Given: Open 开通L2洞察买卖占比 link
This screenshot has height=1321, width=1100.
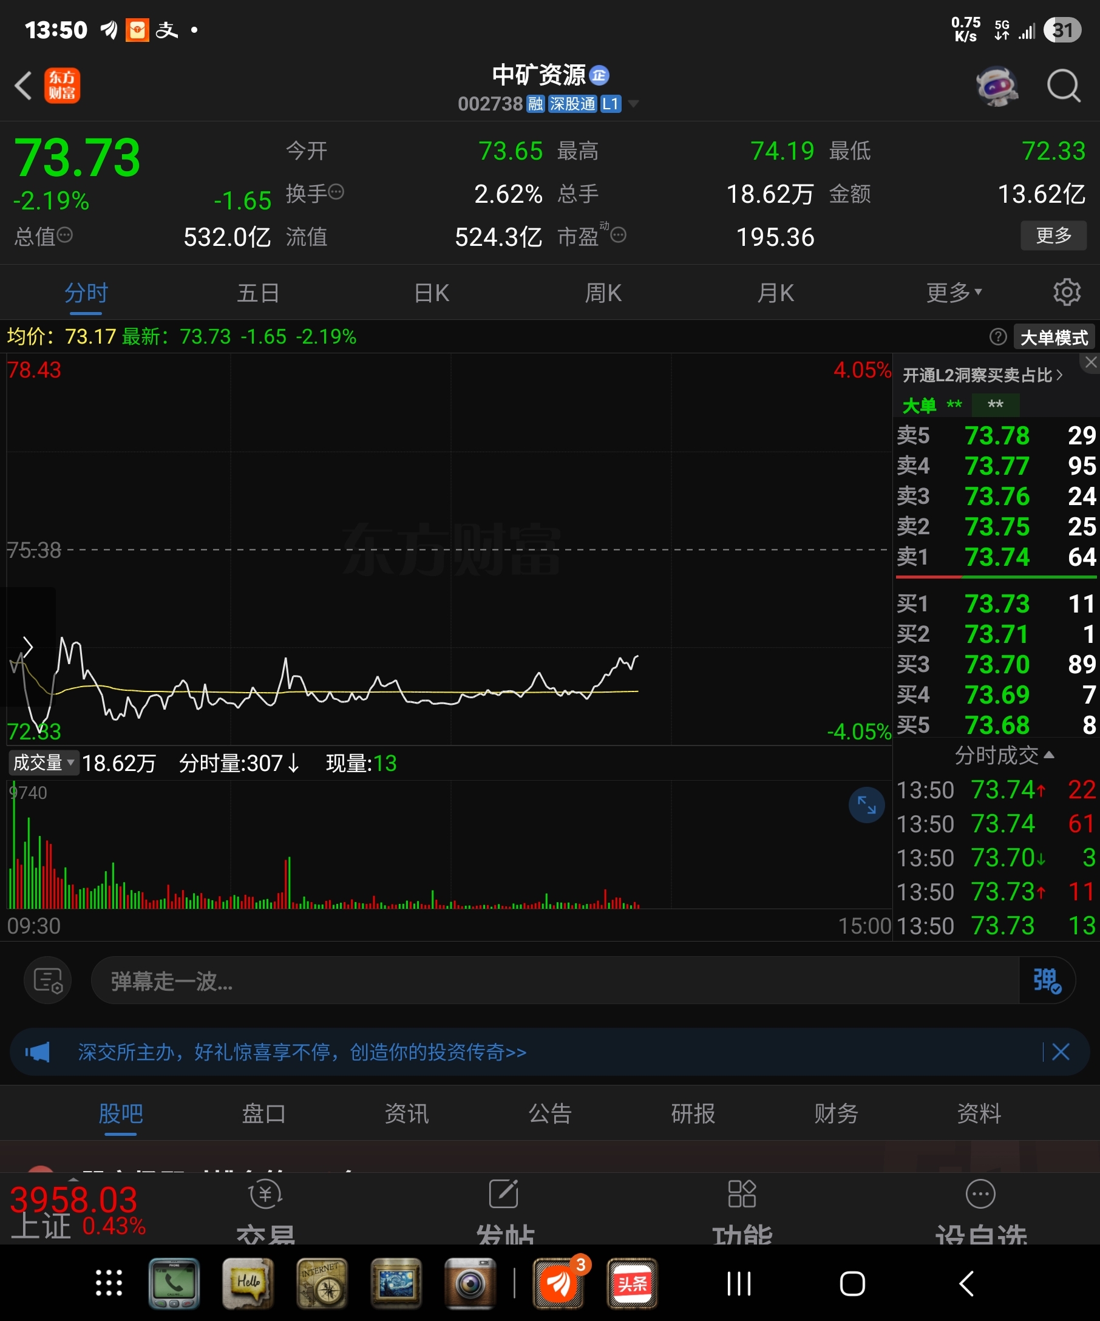Looking at the screenshot, I should pyautogui.click(x=983, y=376).
